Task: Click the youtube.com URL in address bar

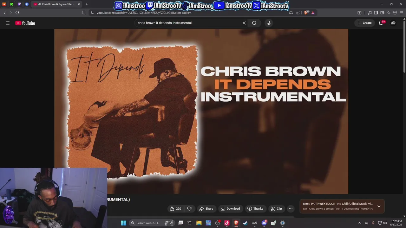Action: (145, 13)
